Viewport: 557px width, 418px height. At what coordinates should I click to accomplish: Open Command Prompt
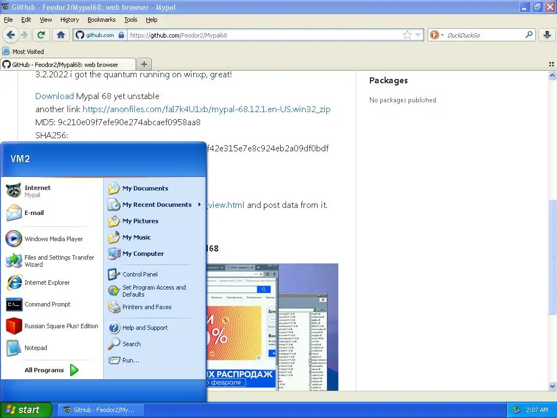[x=52, y=304]
